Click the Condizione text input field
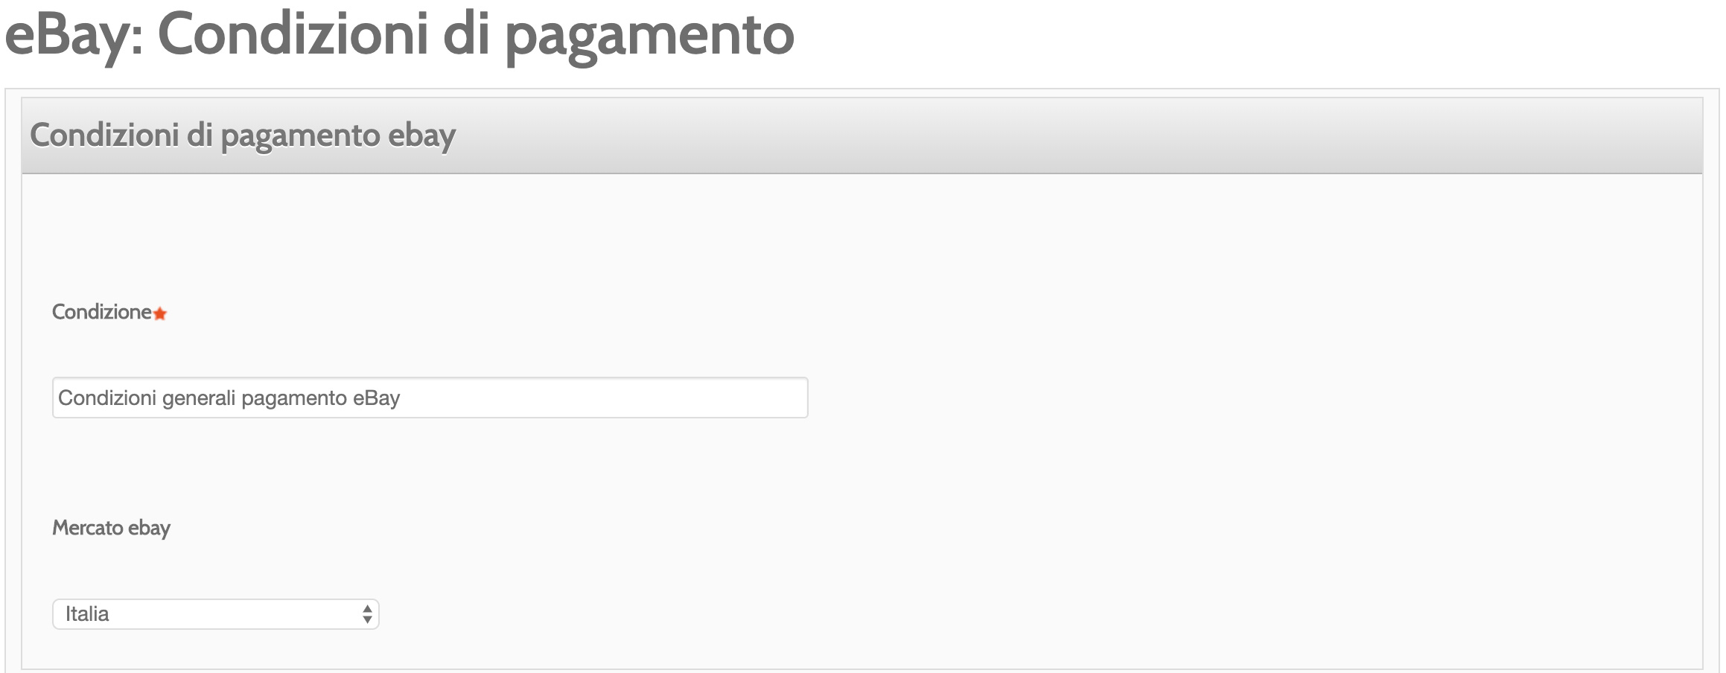 coord(430,398)
